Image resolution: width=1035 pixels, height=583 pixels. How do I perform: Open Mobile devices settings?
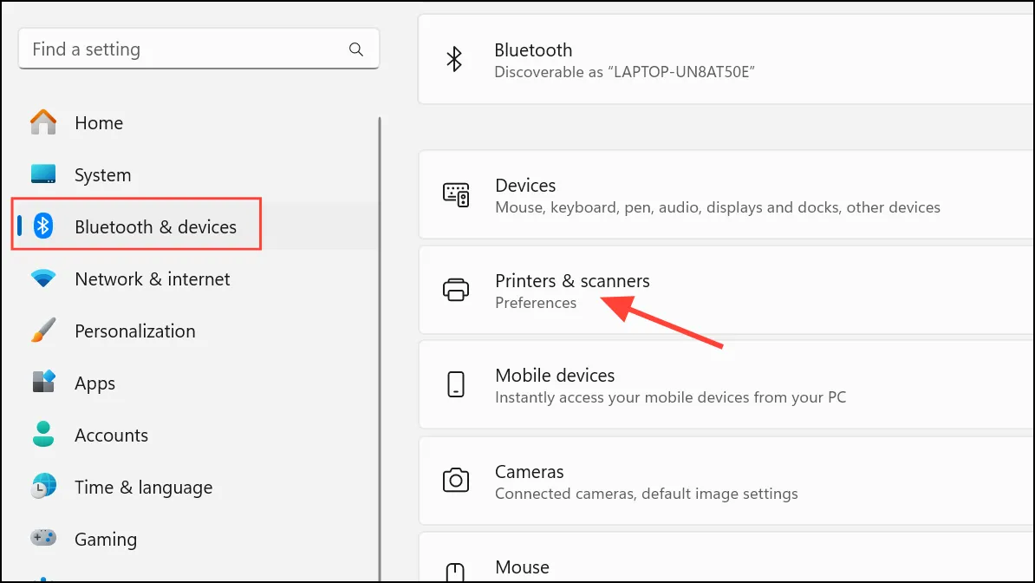click(726, 385)
